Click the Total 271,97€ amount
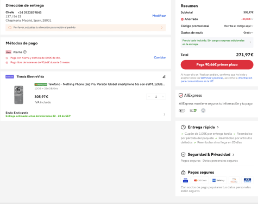The width and height of the screenshot is (258, 204). click(244, 55)
